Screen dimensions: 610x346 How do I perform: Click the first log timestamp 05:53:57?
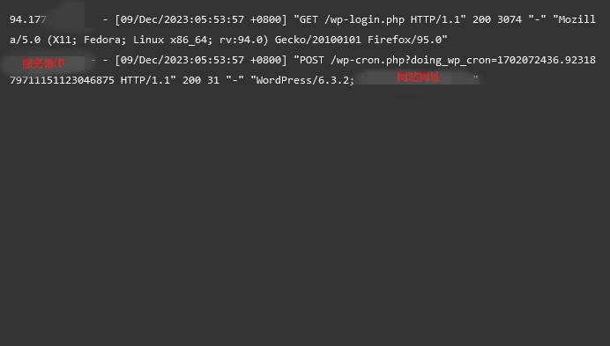219,19
